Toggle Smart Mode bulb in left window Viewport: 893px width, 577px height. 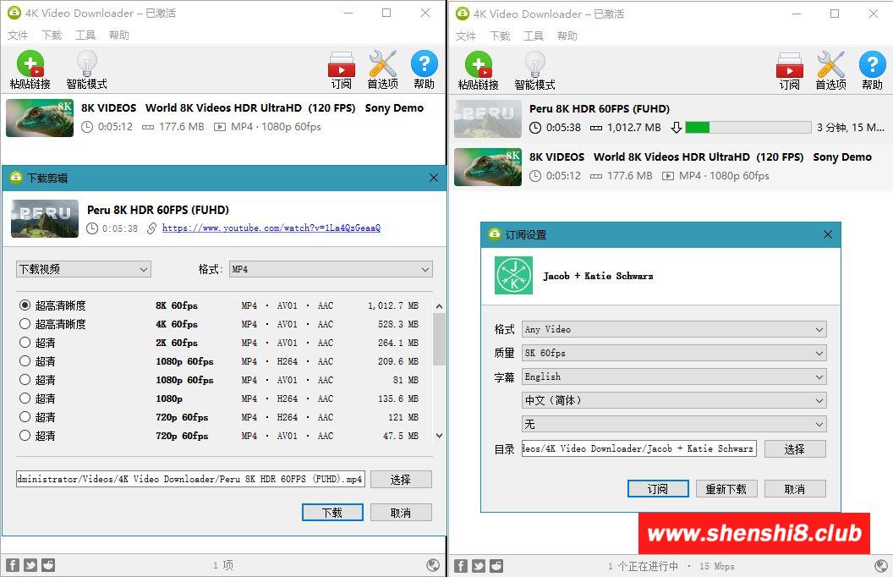(x=86, y=63)
